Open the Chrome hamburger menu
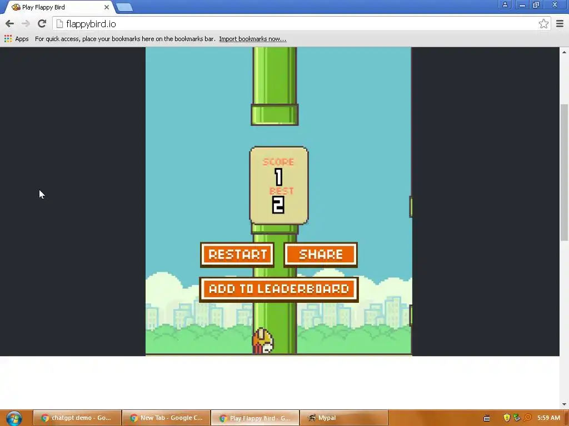569x426 pixels. point(560,24)
